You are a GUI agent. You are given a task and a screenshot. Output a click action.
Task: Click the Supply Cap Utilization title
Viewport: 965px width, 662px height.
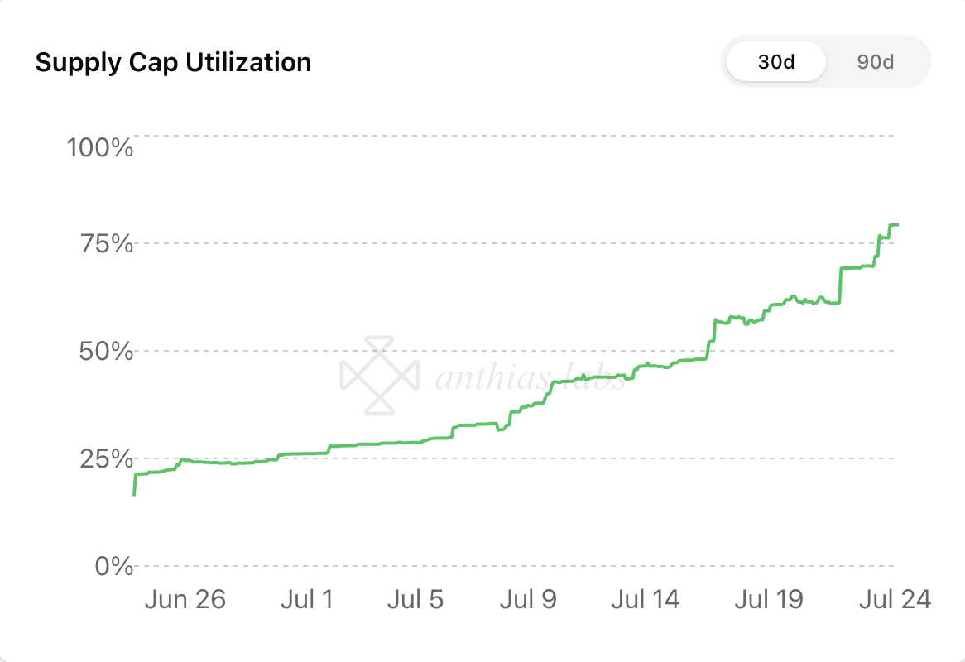[173, 62]
